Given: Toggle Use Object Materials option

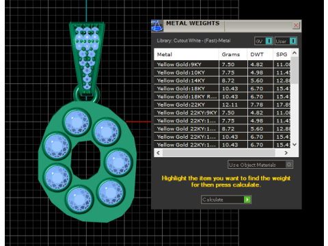Looking at the screenshot, I should pos(260,165).
